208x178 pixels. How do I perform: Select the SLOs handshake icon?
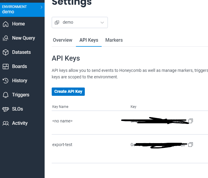tap(5, 109)
